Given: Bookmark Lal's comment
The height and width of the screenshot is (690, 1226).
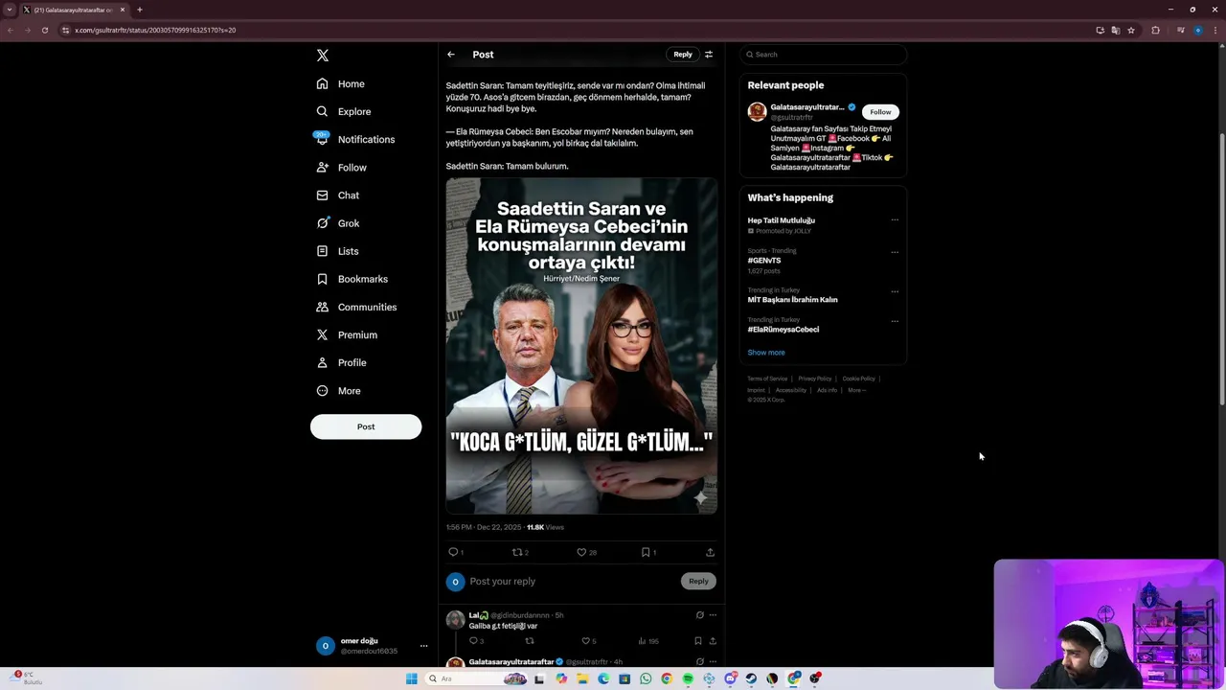Looking at the screenshot, I should pos(697,641).
